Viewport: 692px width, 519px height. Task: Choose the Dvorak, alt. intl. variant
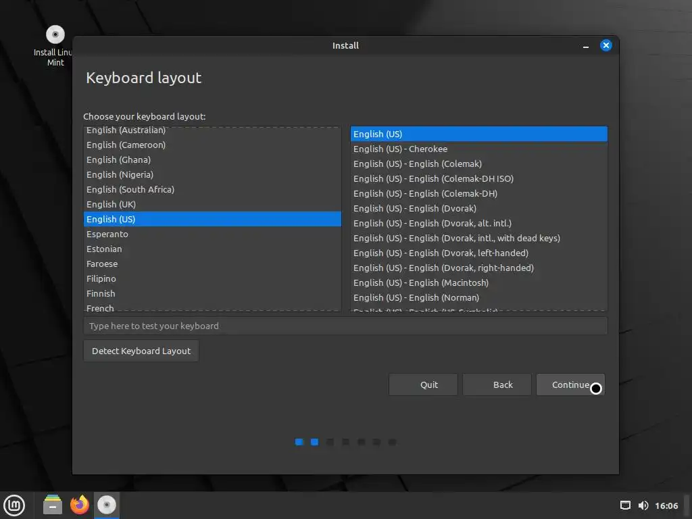479,223
